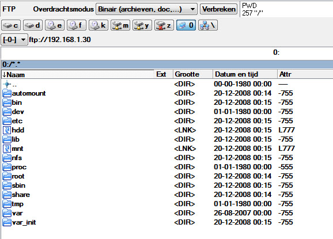Sort by the Naam column header

[78, 74]
